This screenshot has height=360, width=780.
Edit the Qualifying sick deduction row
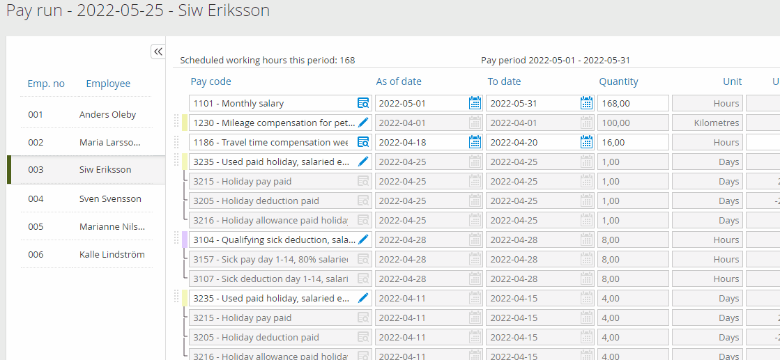(x=363, y=240)
